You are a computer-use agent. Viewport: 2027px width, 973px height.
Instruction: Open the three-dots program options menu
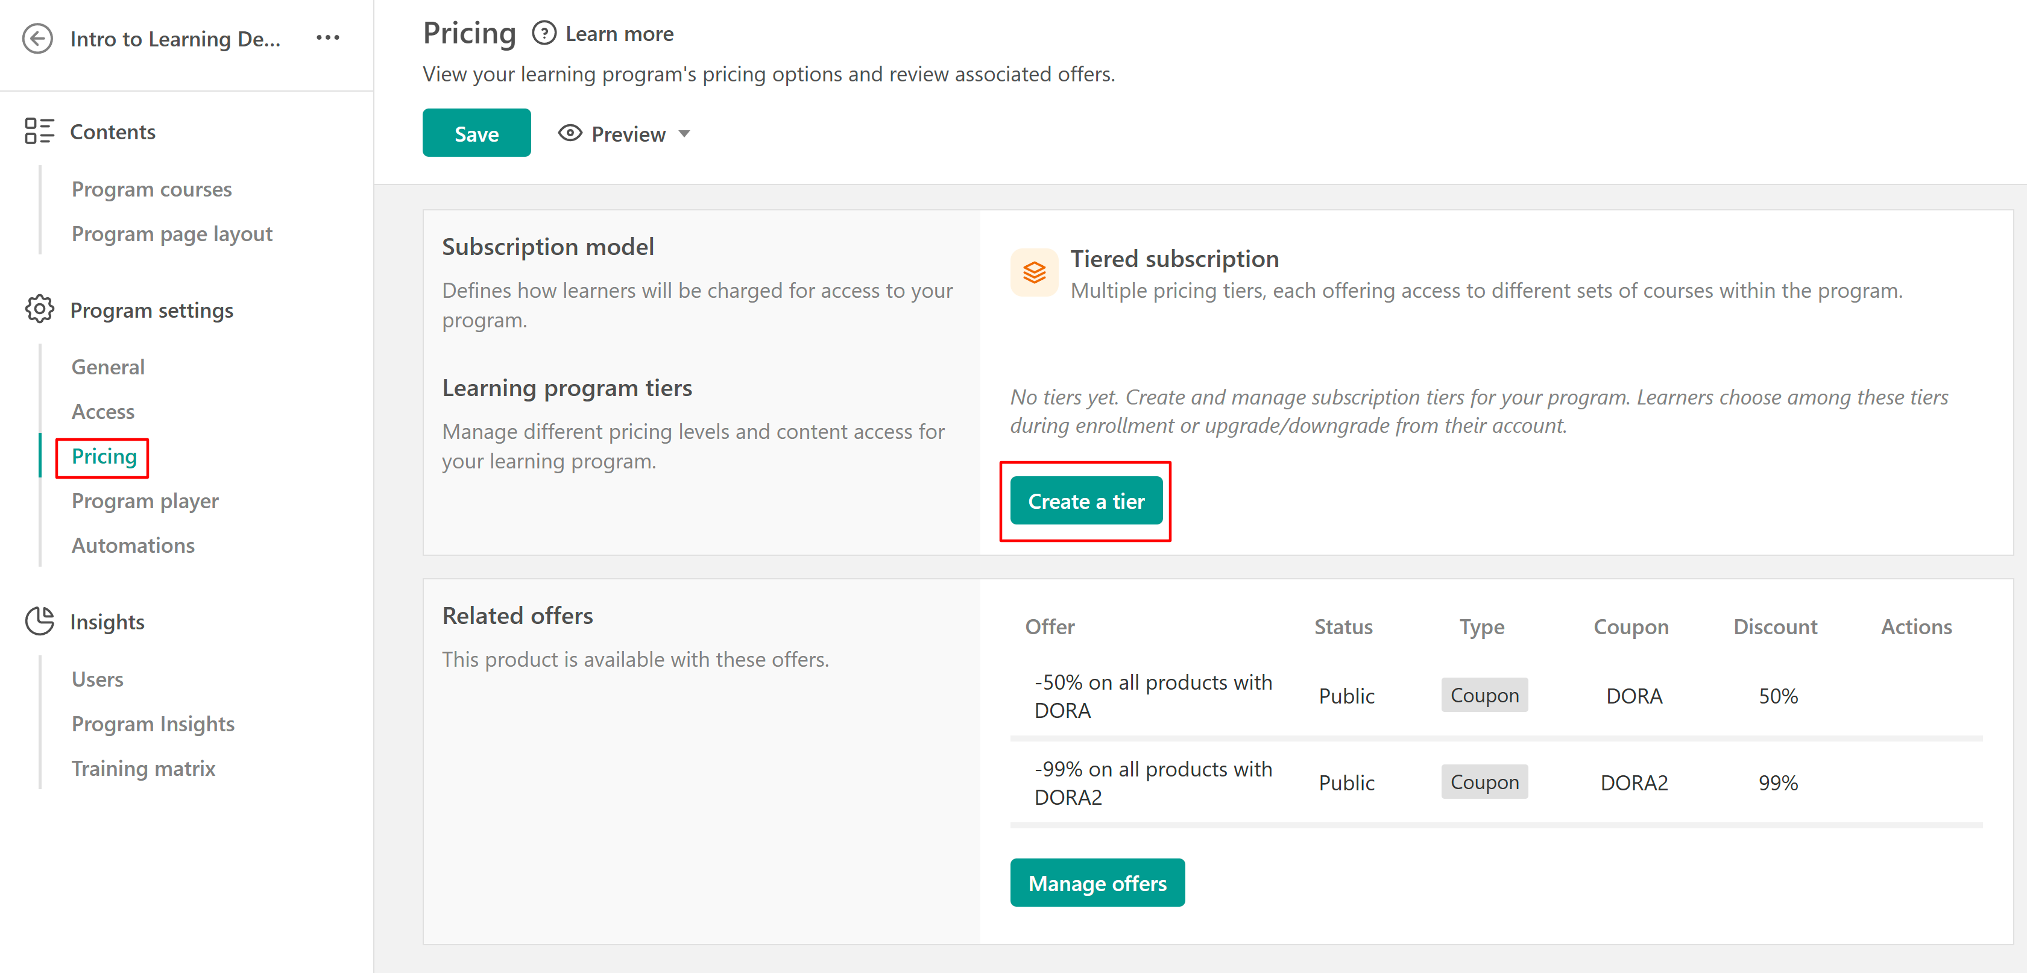pyautogui.click(x=327, y=38)
